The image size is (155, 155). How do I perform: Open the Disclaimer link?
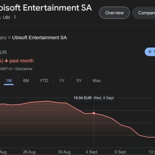tap(24, 69)
